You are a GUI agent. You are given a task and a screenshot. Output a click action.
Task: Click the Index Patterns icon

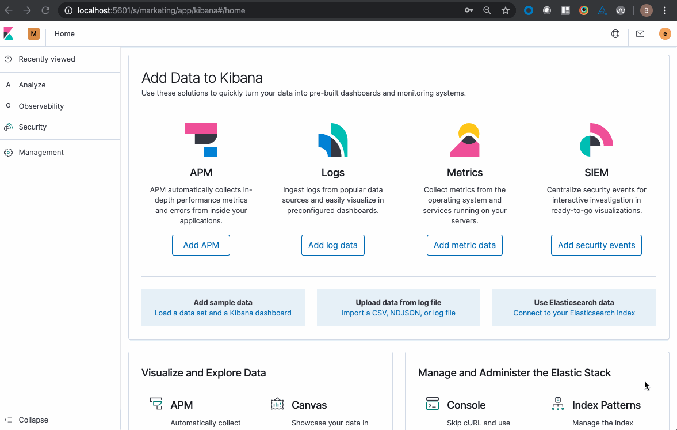click(558, 404)
